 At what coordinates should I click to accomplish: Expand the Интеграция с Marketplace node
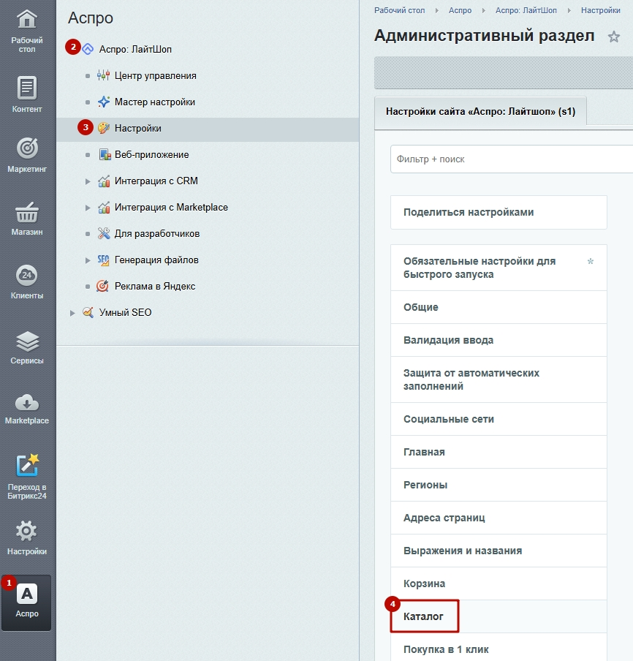pos(88,208)
